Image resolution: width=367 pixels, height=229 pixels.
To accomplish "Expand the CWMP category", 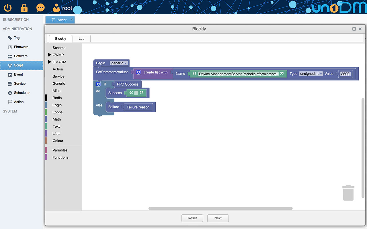I will [50, 55].
